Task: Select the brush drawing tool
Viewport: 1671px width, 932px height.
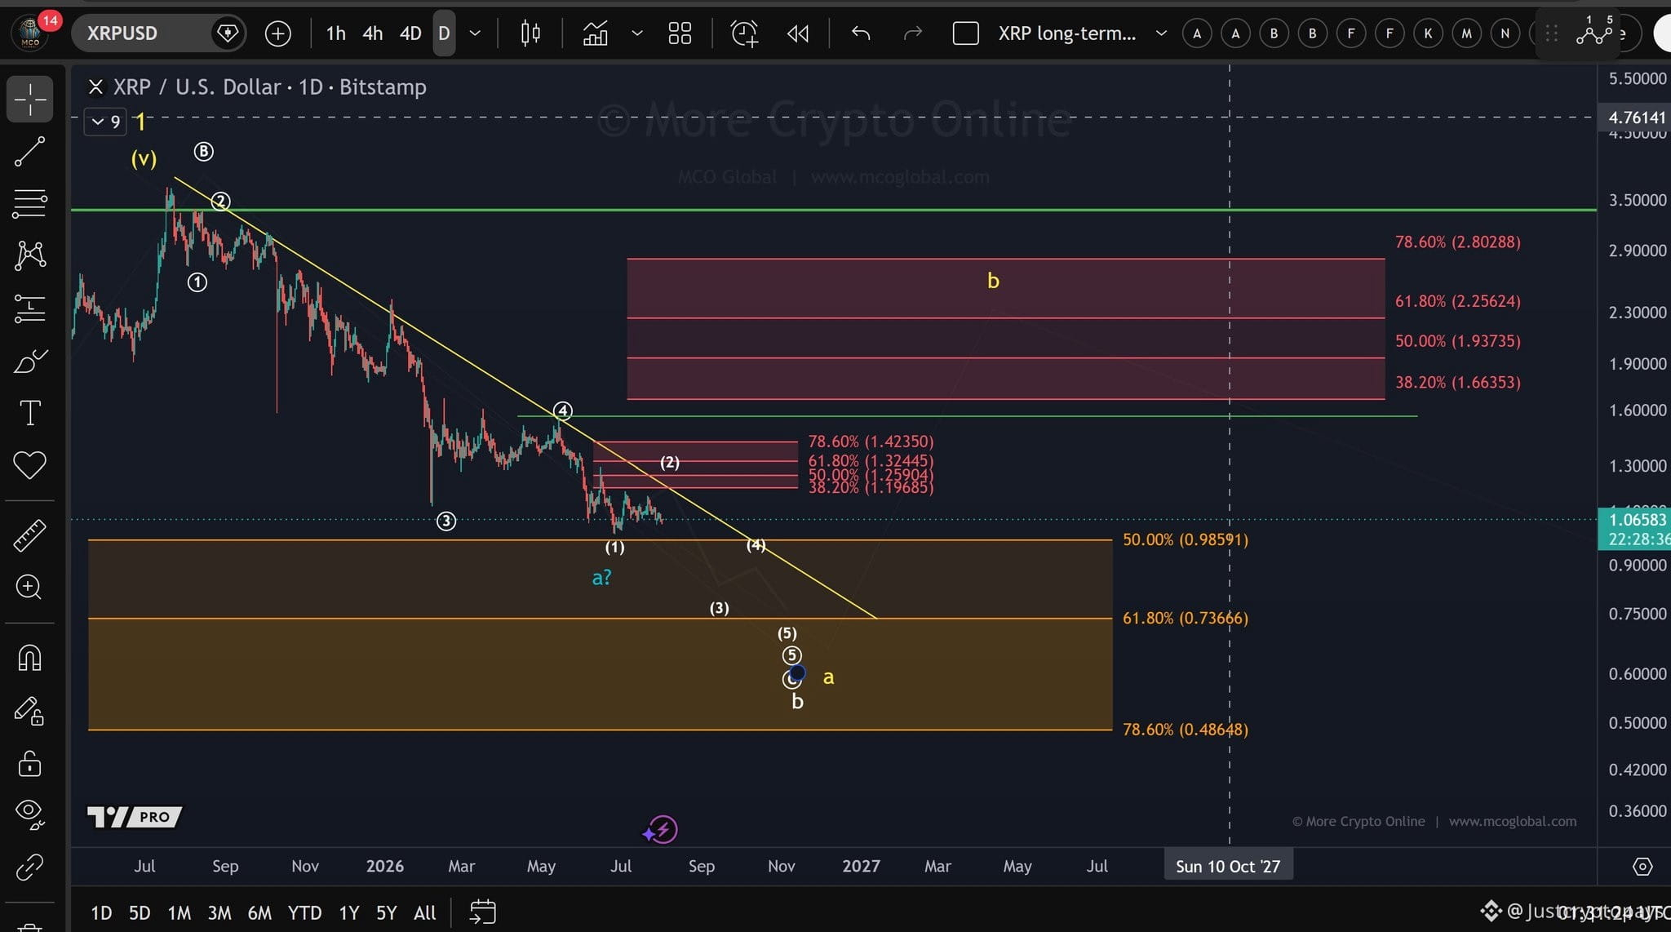Action: click(x=30, y=361)
